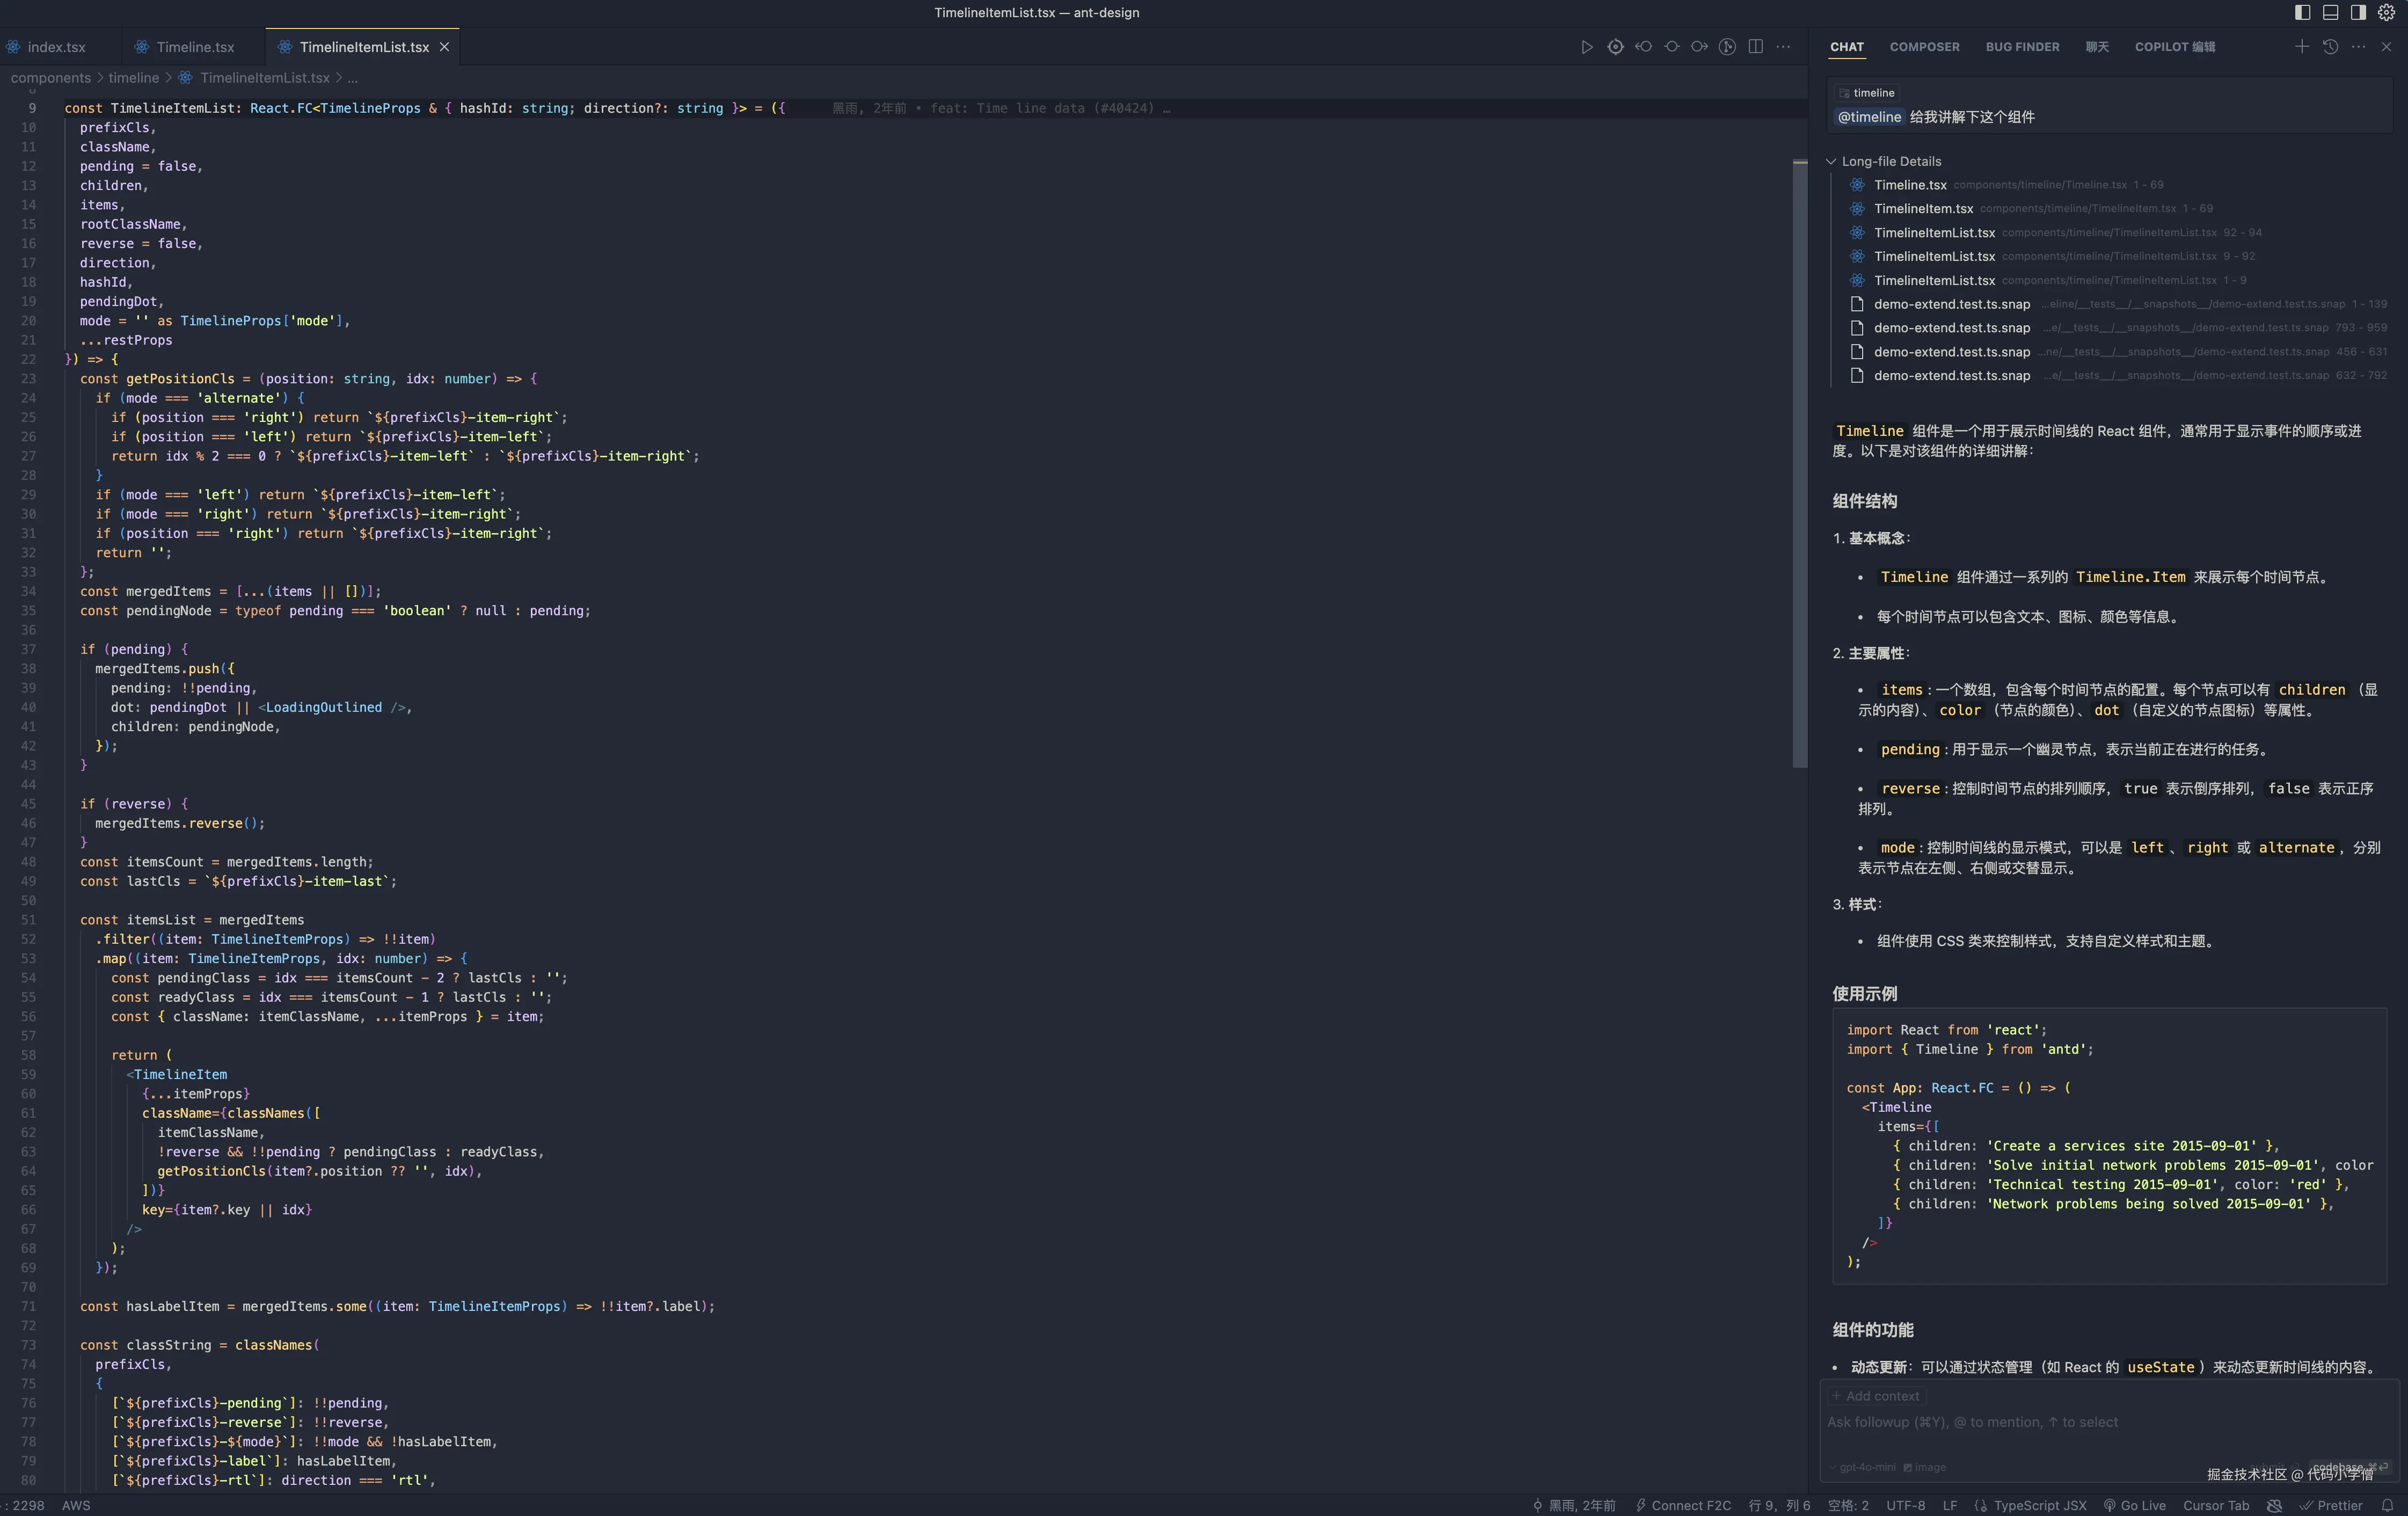Collapse the Long-file Details section
The image size is (2408, 1516).
1831,161
